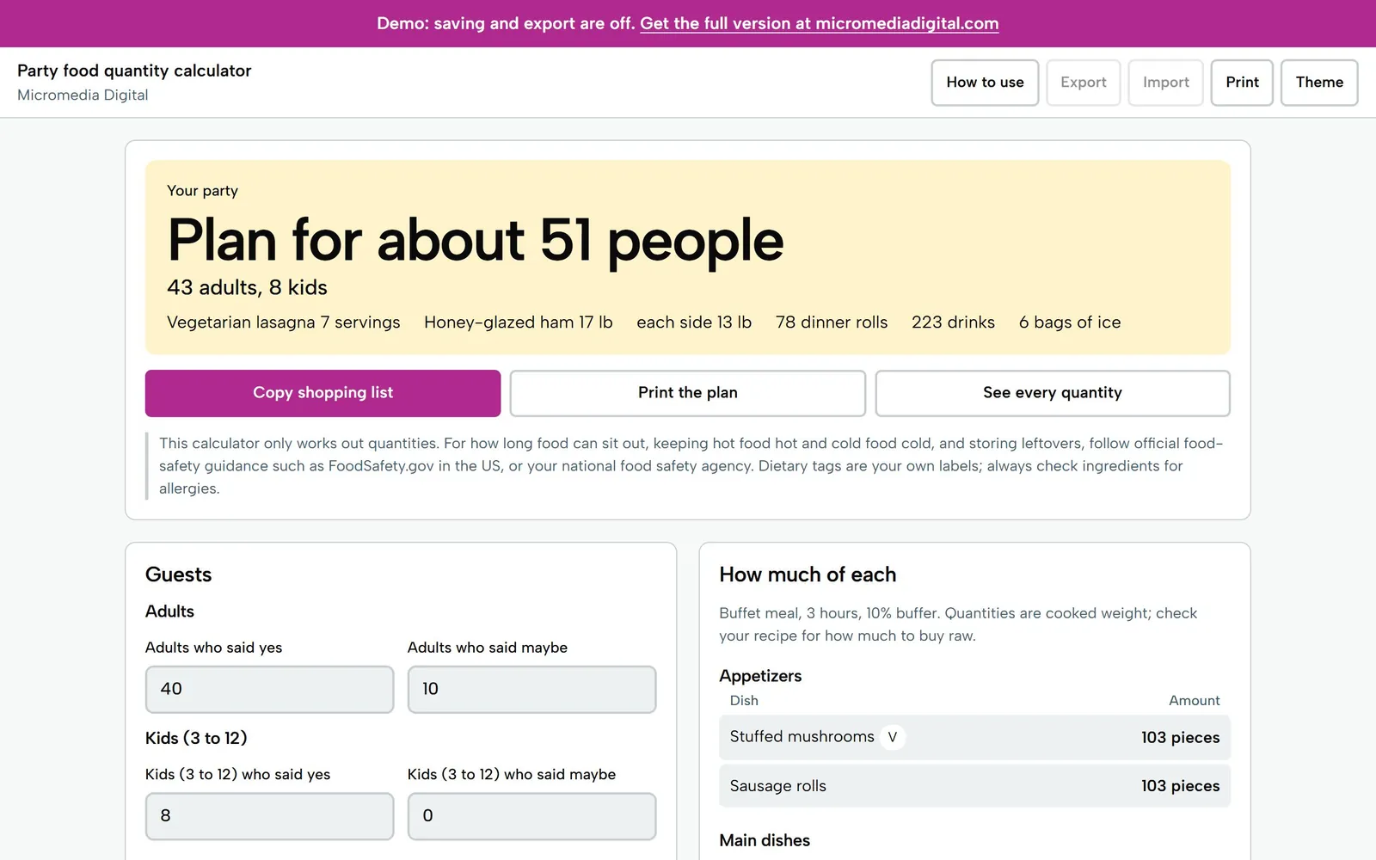This screenshot has width=1376, height=860.
Task: Click the 43 adults, 8 kids summary
Action: tap(247, 287)
